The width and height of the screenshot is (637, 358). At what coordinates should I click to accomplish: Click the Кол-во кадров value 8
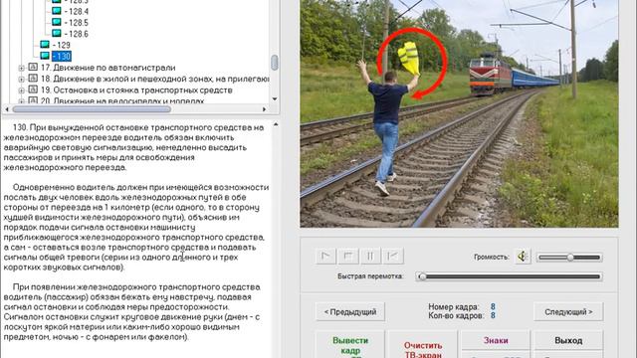pyautogui.click(x=493, y=315)
